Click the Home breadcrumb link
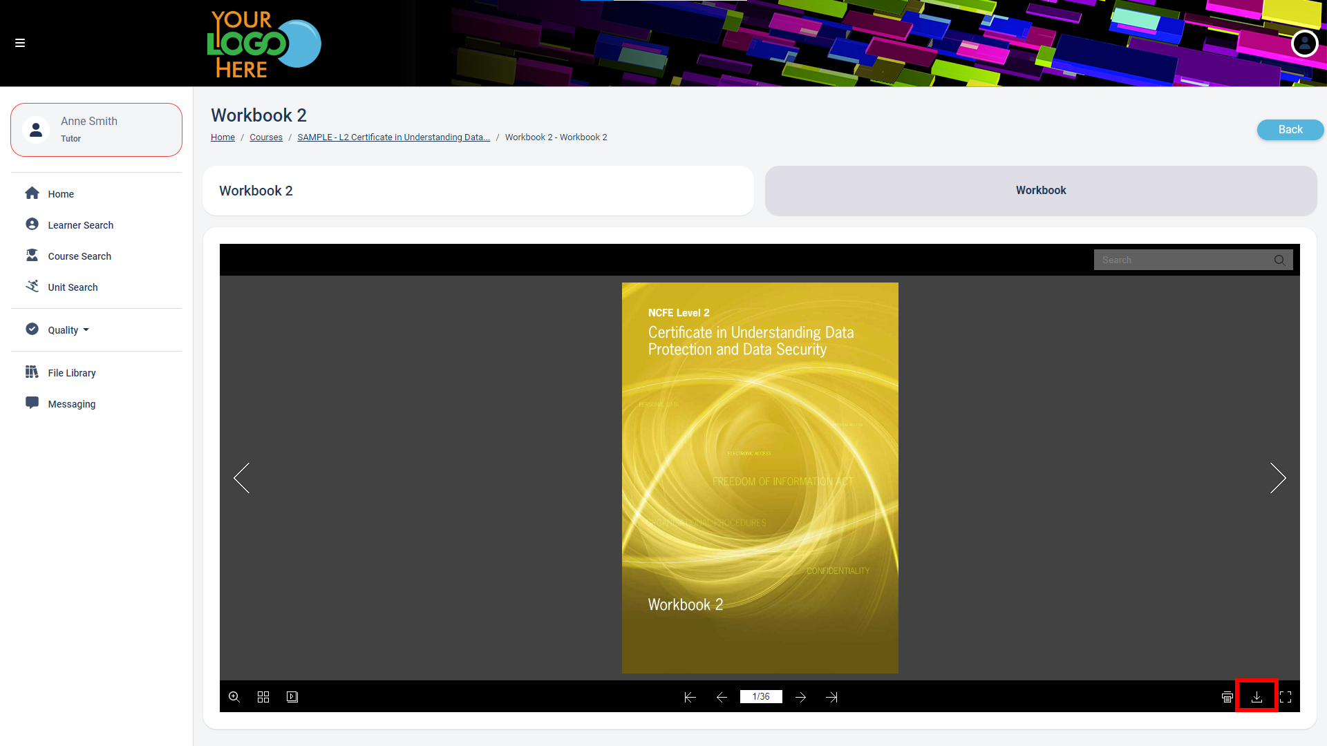Image resolution: width=1327 pixels, height=746 pixels. (223, 137)
